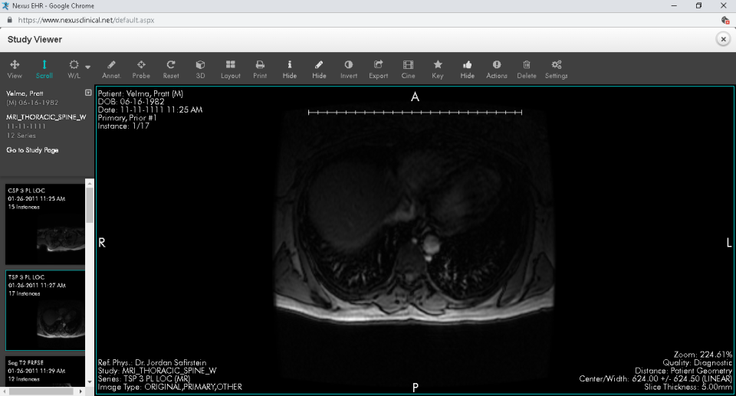
Task: Click the thumbs-up Hide button
Action: point(467,69)
